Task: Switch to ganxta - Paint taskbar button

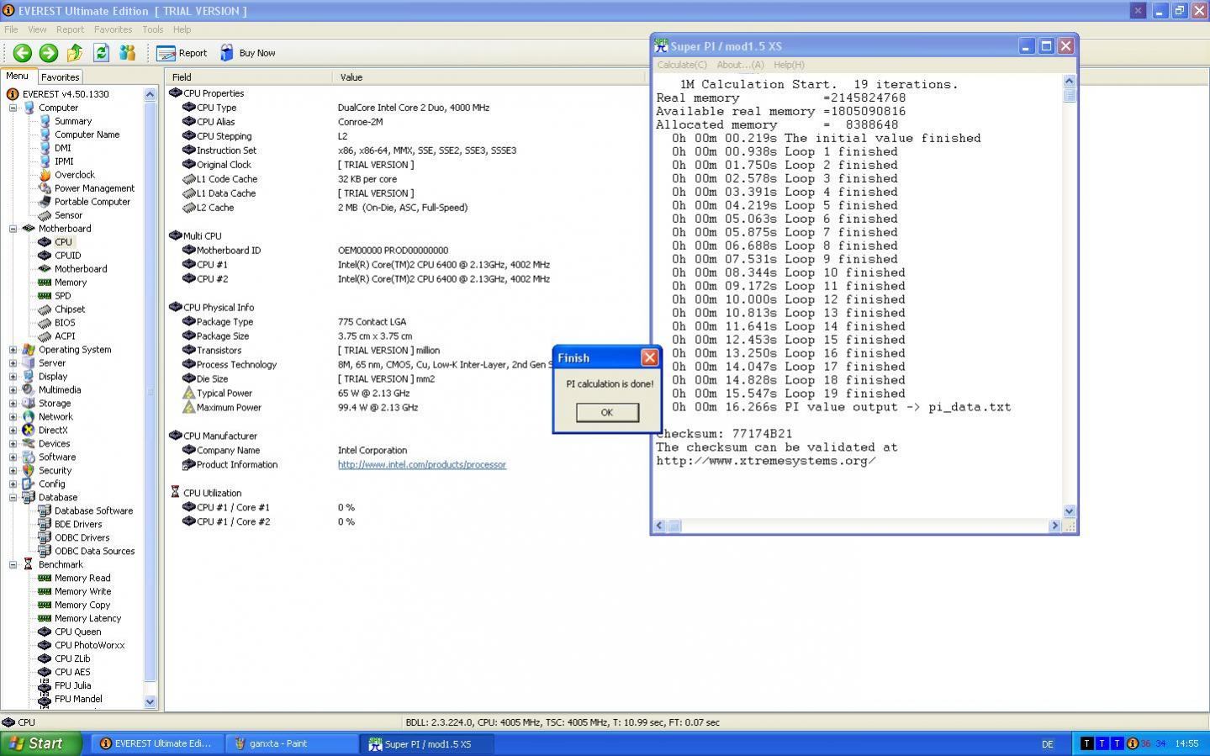Action: point(292,743)
